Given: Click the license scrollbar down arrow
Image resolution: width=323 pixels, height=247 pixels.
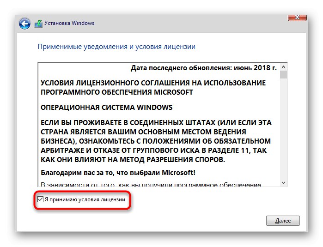Looking at the screenshot, I should [283, 183].
